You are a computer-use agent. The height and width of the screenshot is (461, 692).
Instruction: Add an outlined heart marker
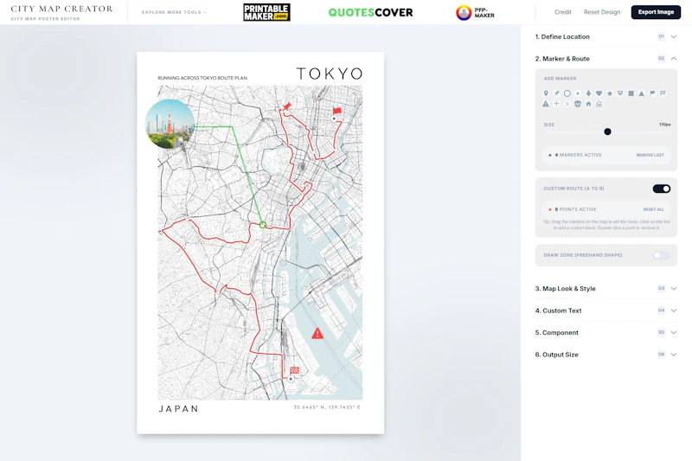coord(620,93)
